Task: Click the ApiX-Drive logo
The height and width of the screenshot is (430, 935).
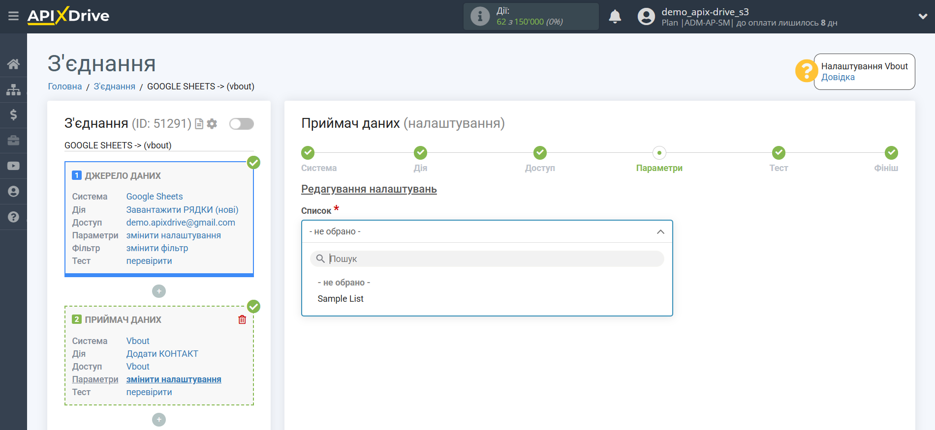Action: tap(68, 16)
